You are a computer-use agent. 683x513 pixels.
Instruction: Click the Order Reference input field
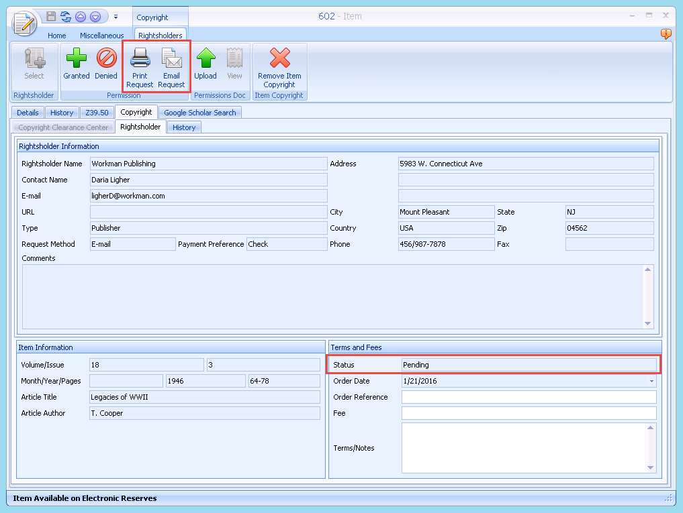(x=529, y=397)
